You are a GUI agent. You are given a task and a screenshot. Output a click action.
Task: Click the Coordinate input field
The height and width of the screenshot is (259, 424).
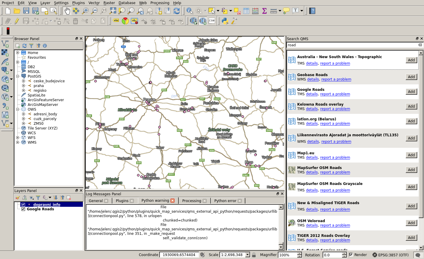179,255
